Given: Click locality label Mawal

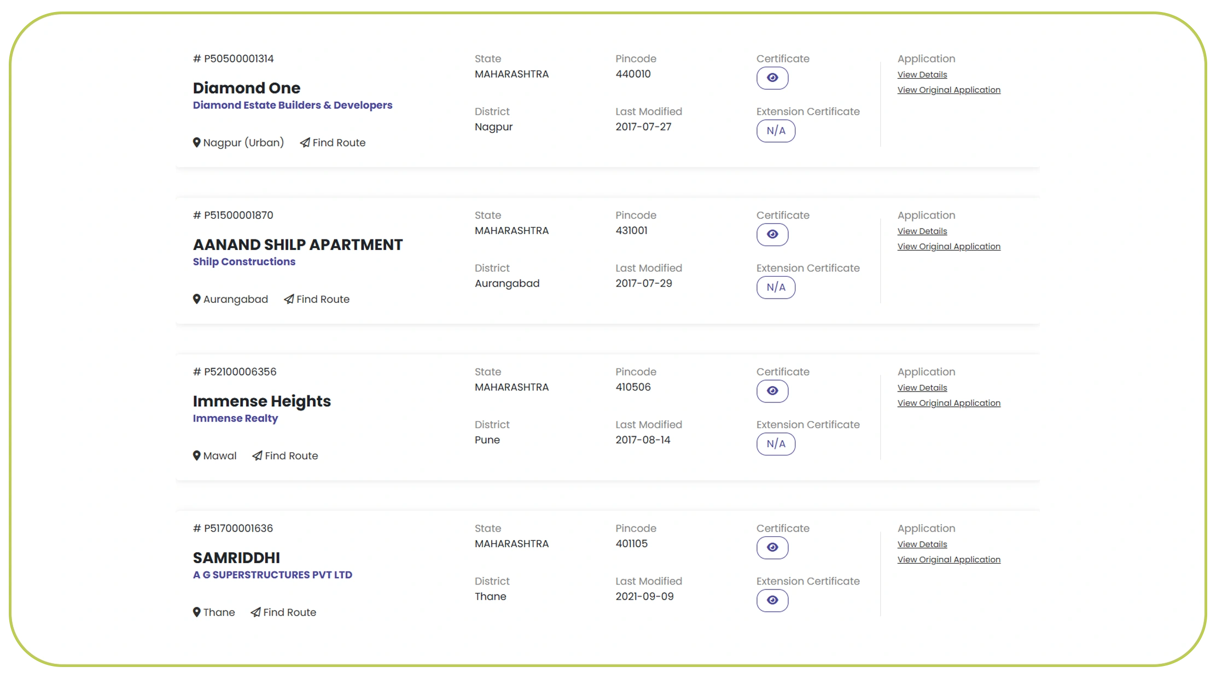Looking at the screenshot, I should pyautogui.click(x=220, y=455).
